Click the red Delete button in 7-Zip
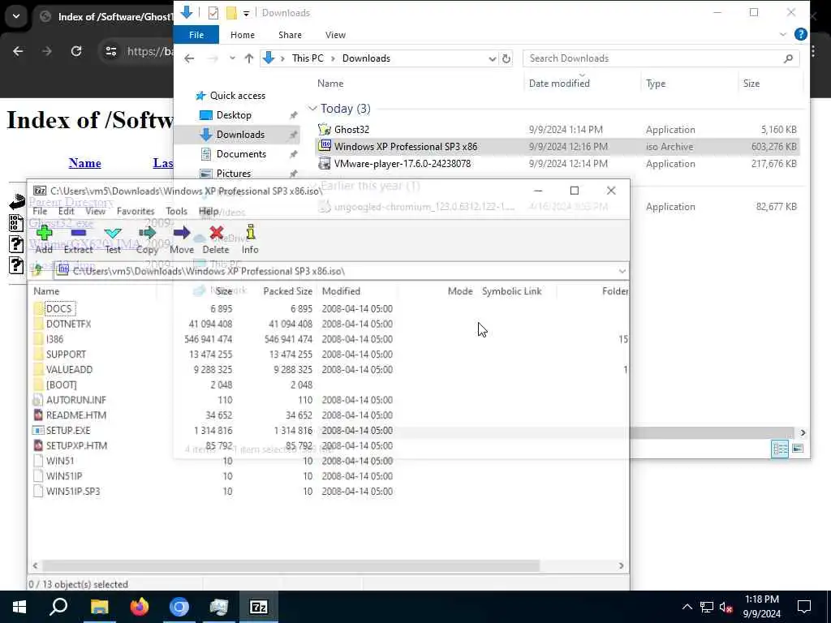The width and height of the screenshot is (831, 623). [x=216, y=238]
